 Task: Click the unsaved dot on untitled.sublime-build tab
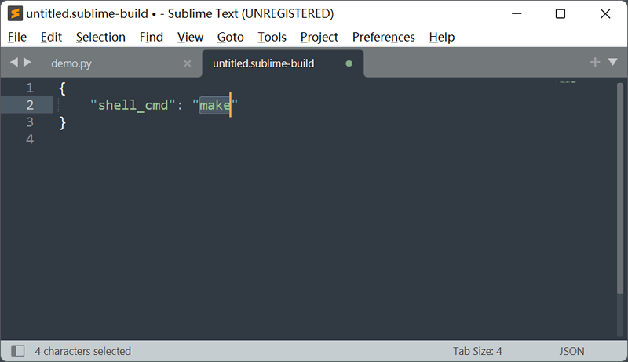coord(349,63)
